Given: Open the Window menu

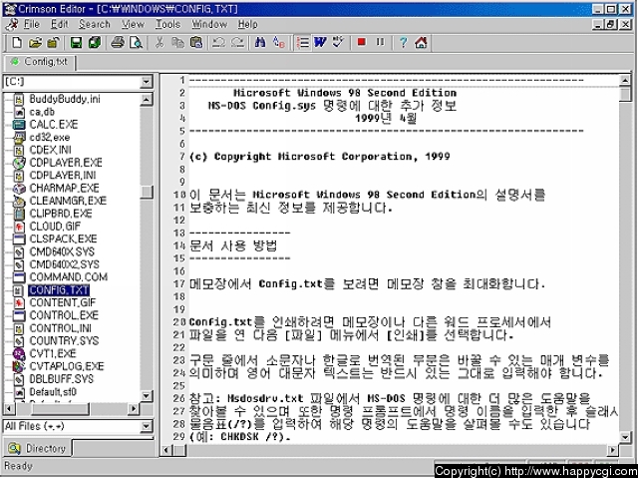Looking at the screenshot, I should (x=209, y=24).
